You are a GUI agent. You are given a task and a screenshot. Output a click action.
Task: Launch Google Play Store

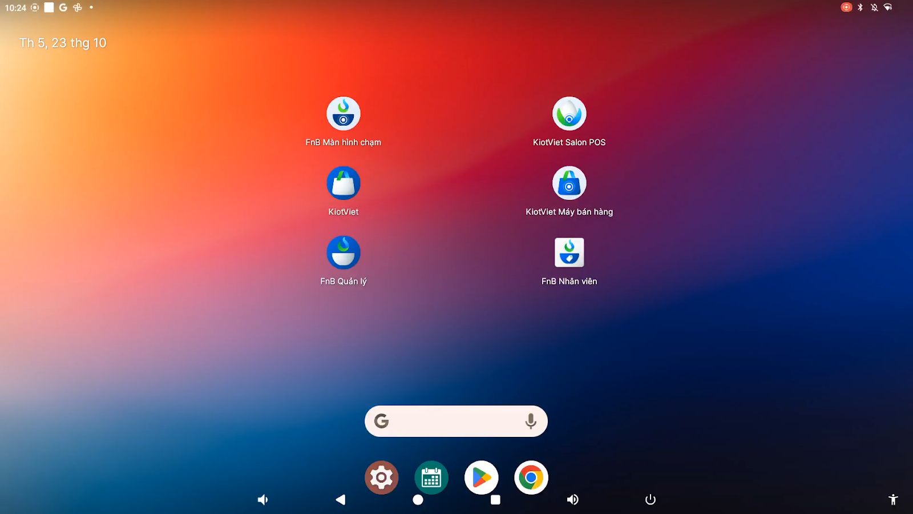click(x=481, y=477)
